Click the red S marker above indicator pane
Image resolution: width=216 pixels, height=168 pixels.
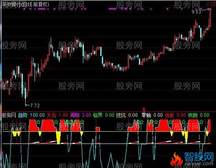pyautogui.click(x=144, y=110)
